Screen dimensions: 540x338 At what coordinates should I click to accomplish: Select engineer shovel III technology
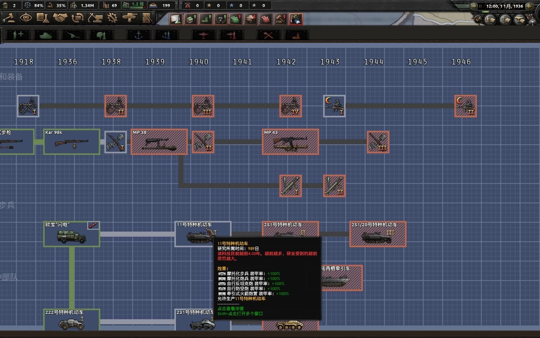[x=378, y=142]
